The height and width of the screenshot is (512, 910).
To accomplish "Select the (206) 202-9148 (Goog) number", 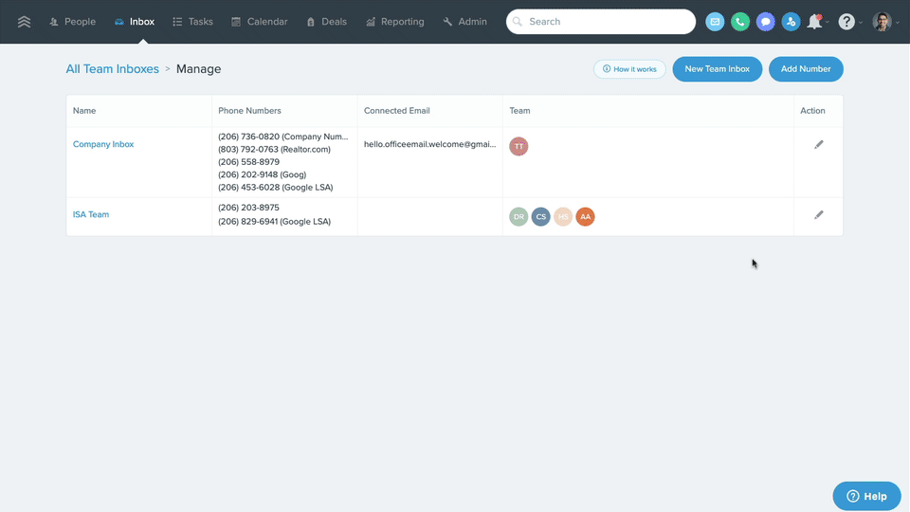I will 263,174.
